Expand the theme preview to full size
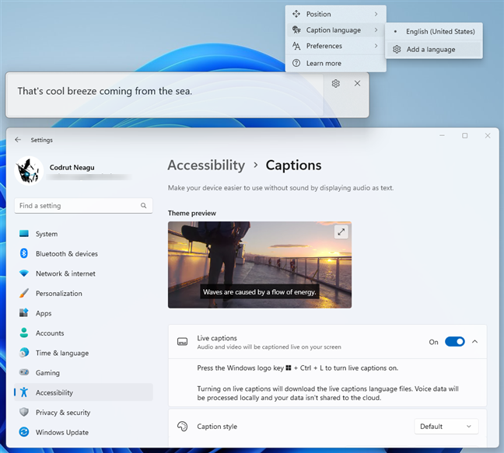The height and width of the screenshot is (453, 504). [341, 232]
